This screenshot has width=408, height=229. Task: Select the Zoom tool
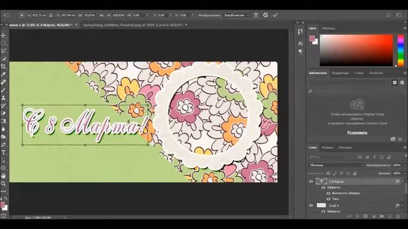click(x=3, y=184)
